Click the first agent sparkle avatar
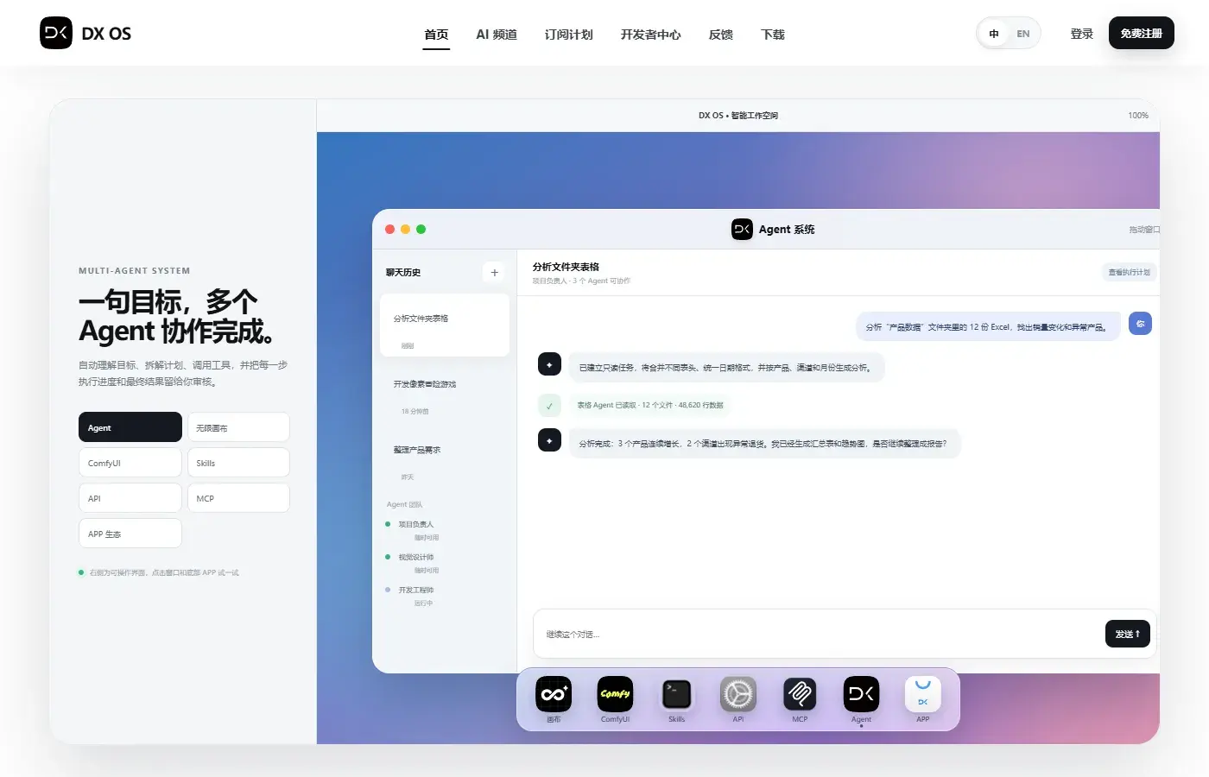 [549, 364]
